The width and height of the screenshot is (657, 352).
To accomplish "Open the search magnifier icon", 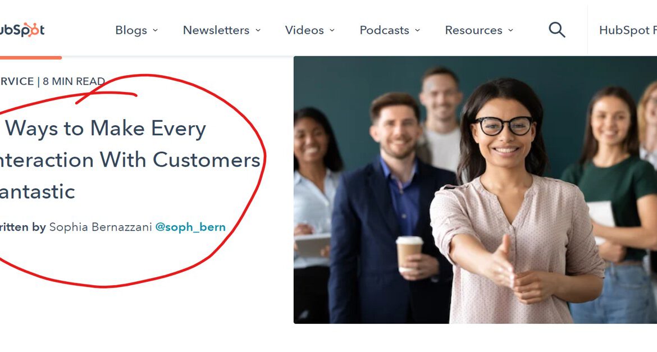I will click(x=557, y=30).
